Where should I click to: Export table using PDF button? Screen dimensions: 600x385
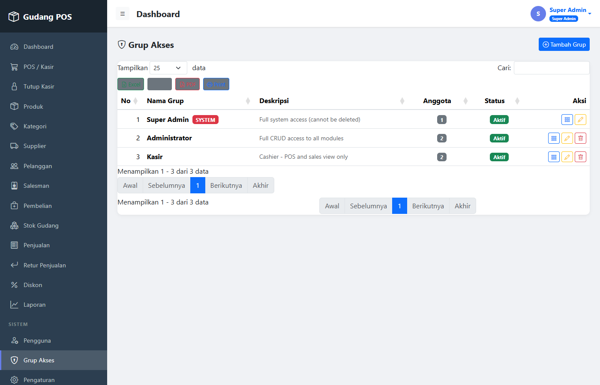click(187, 84)
